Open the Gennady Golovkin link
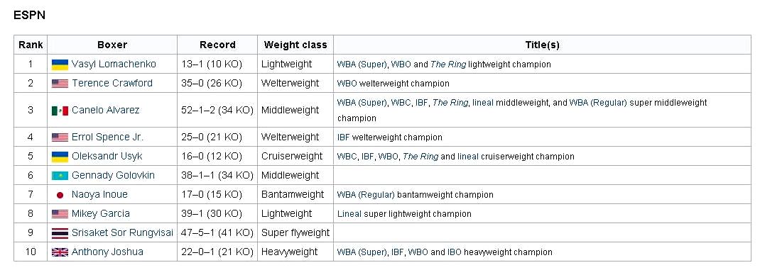Viewport: 760px width, 270px height. 113,175
